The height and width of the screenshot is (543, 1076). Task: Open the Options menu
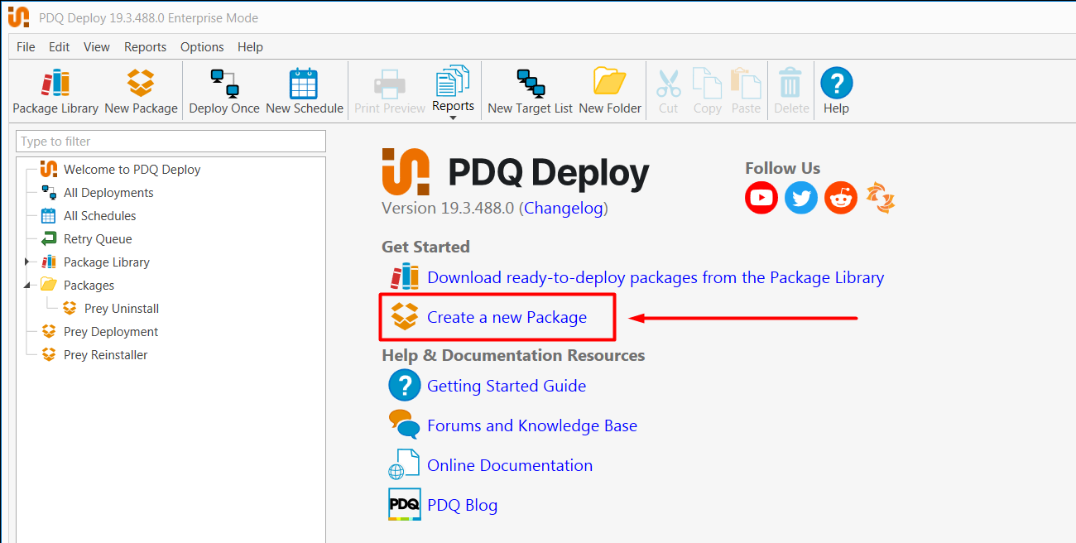point(202,47)
